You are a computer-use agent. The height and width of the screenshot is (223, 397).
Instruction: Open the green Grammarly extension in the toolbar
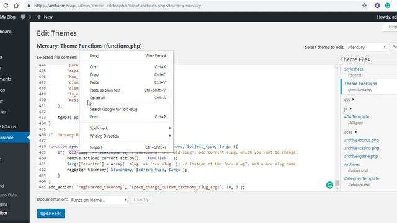click(x=388, y=6)
